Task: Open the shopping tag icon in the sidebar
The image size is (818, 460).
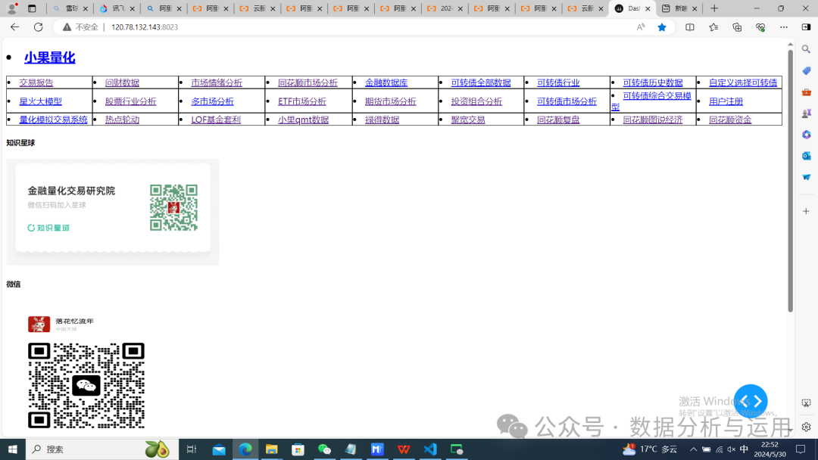Action: pos(806,70)
